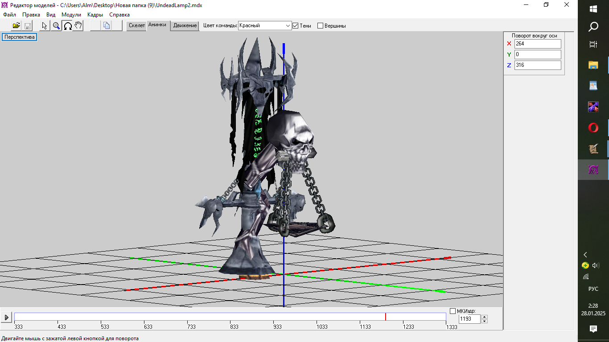Click the purple model editor taskbar icon
This screenshot has height=342, width=609.
[593, 170]
